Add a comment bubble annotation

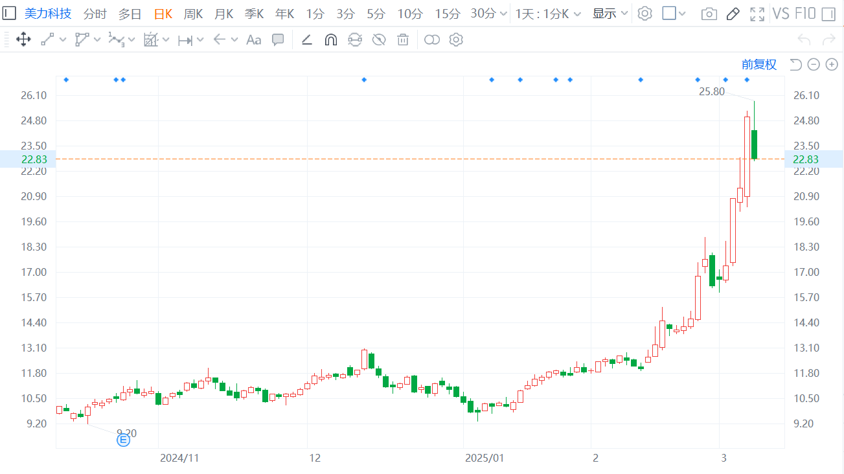(x=278, y=40)
